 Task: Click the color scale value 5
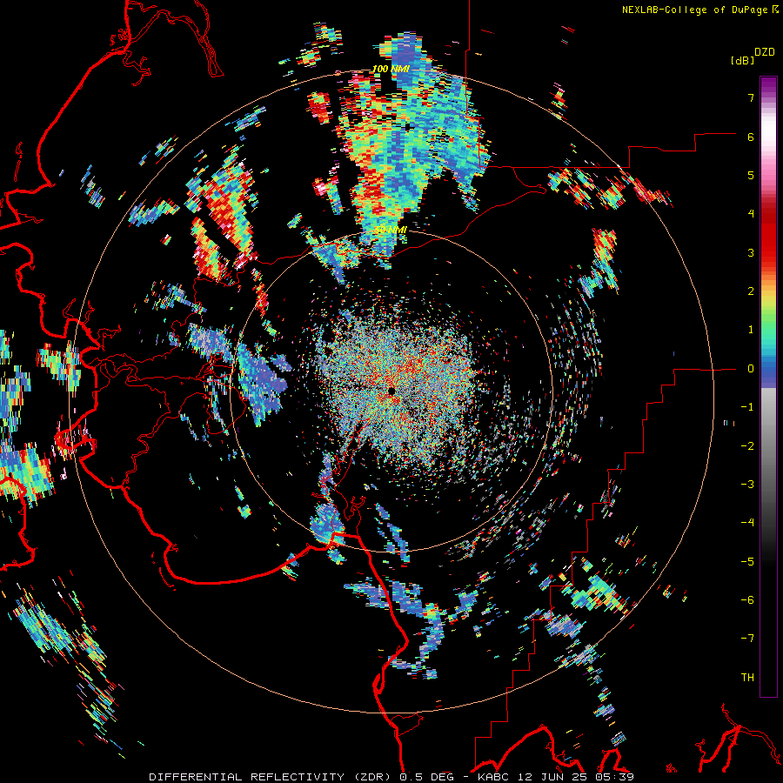(751, 175)
